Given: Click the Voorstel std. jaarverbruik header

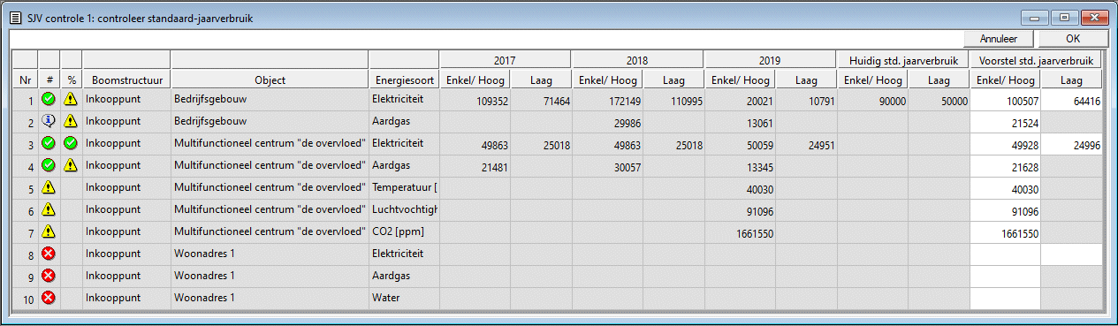Looking at the screenshot, I should click(1036, 60).
